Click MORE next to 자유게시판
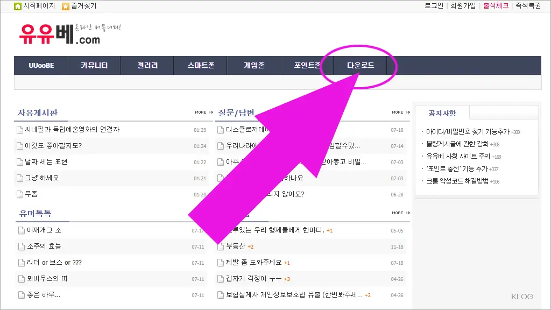The width and height of the screenshot is (551, 310). point(204,112)
